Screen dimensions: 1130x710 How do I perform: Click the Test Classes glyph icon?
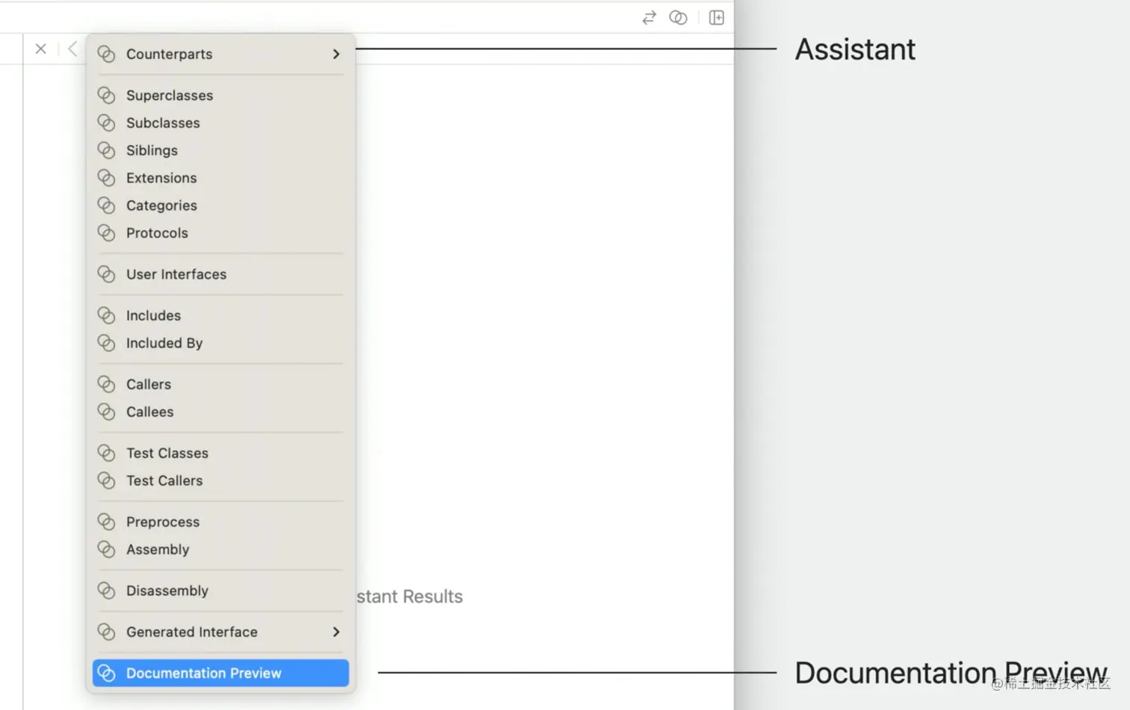[x=106, y=452]
